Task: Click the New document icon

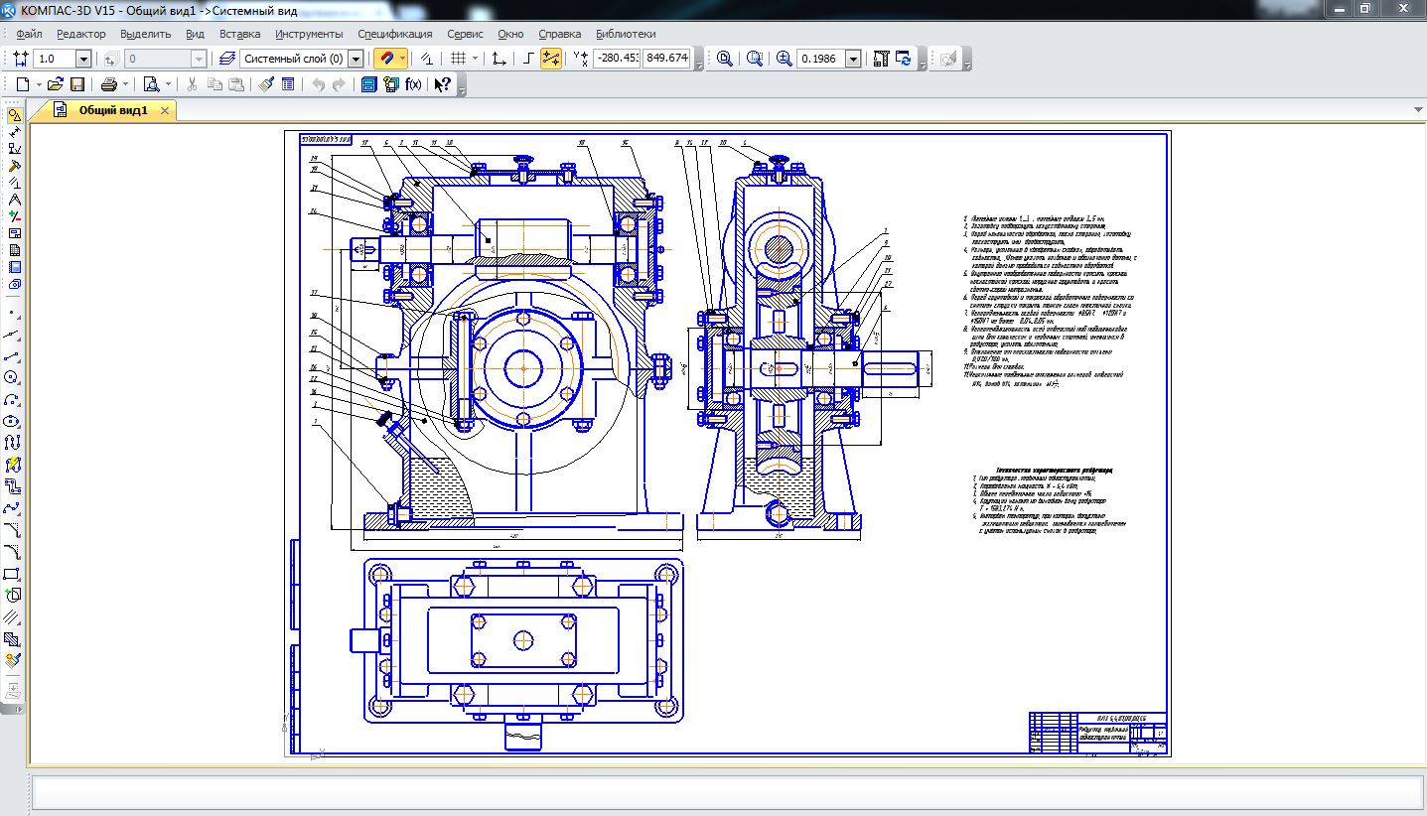Action: (24, 84)
